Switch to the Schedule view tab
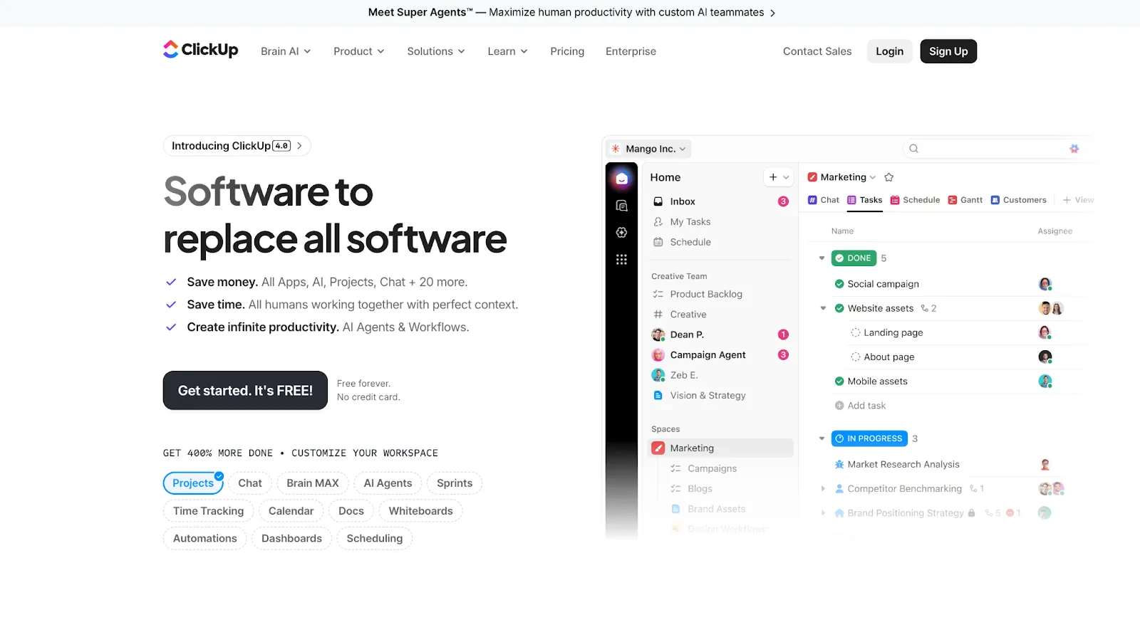The image size is (1140, 642). (915, 200)
